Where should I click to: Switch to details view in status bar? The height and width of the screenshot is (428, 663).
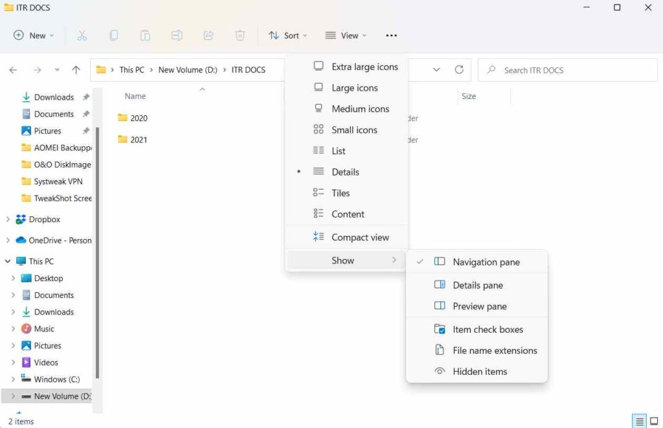(x=639, y=422)
